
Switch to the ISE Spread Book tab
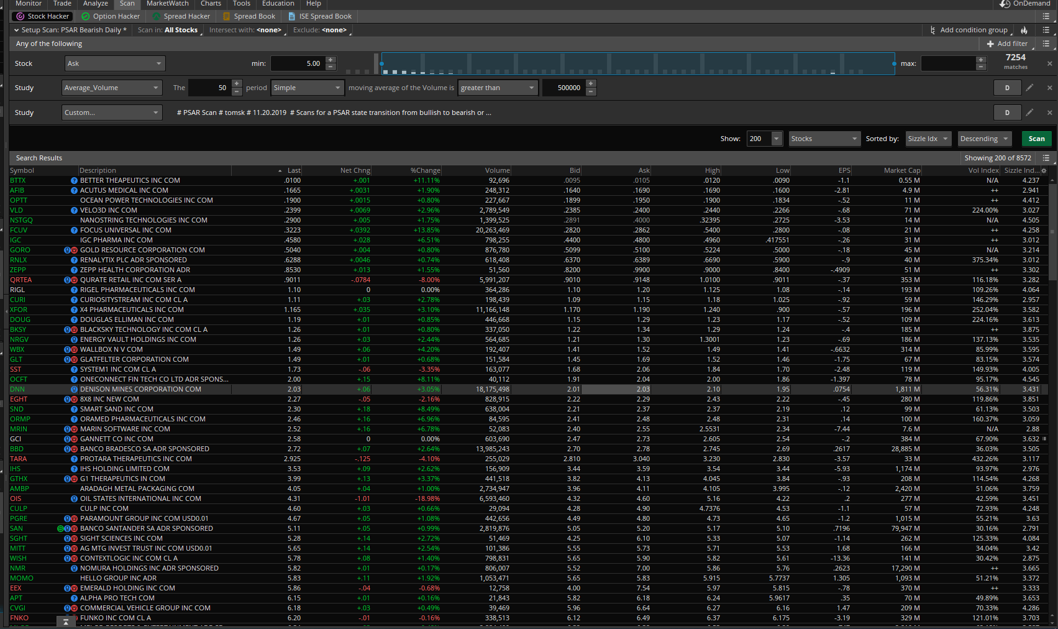pyautogui.click(x=320, y=16)
